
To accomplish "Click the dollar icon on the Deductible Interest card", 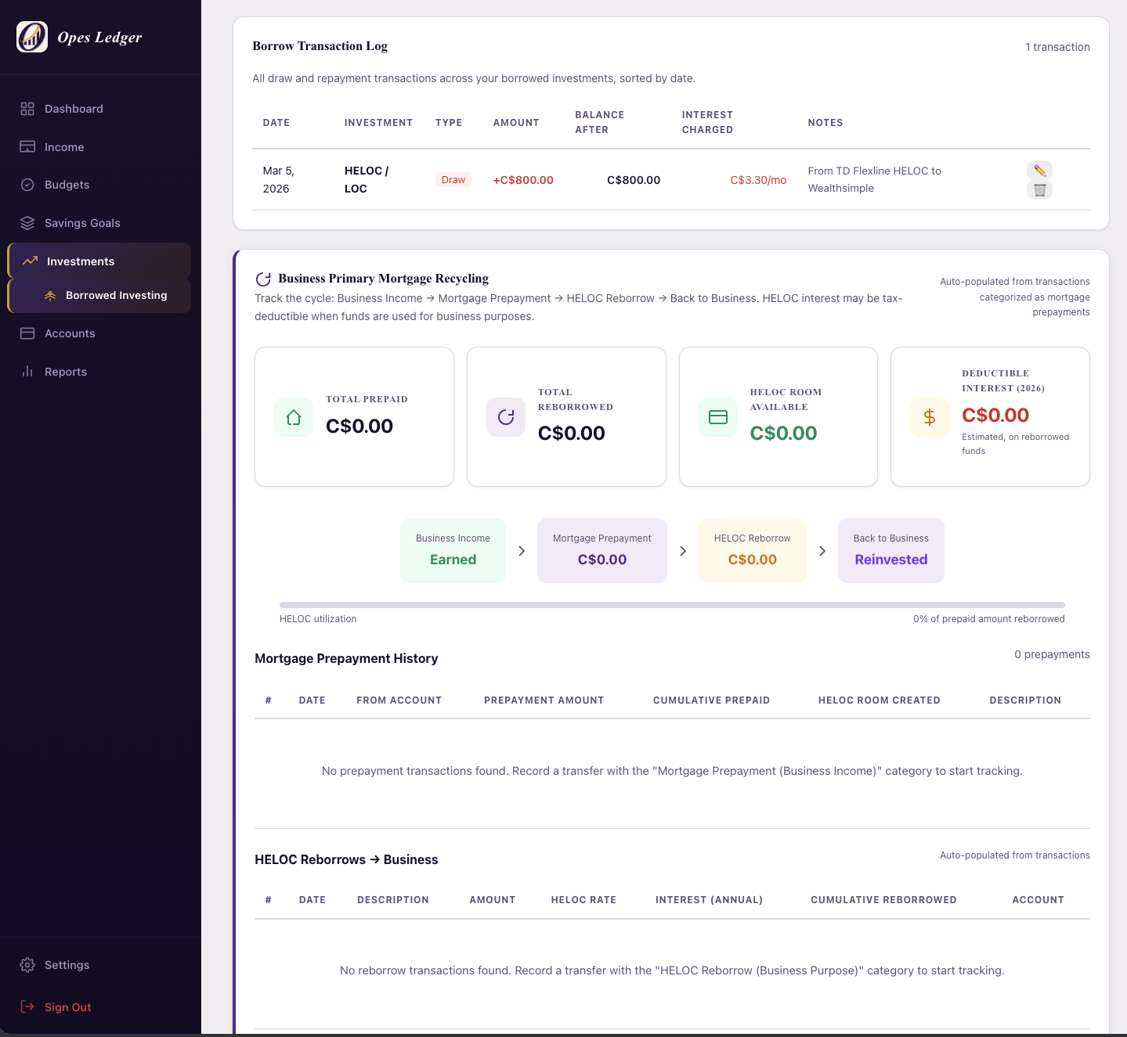I will point(929,416).
